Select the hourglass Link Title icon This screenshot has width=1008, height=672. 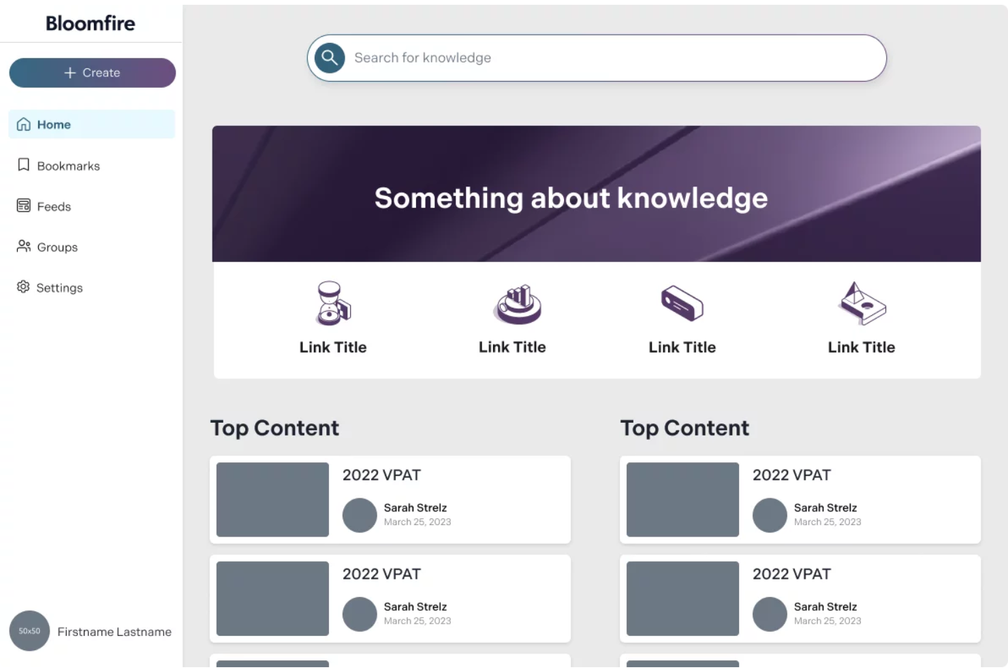point(332,304)
